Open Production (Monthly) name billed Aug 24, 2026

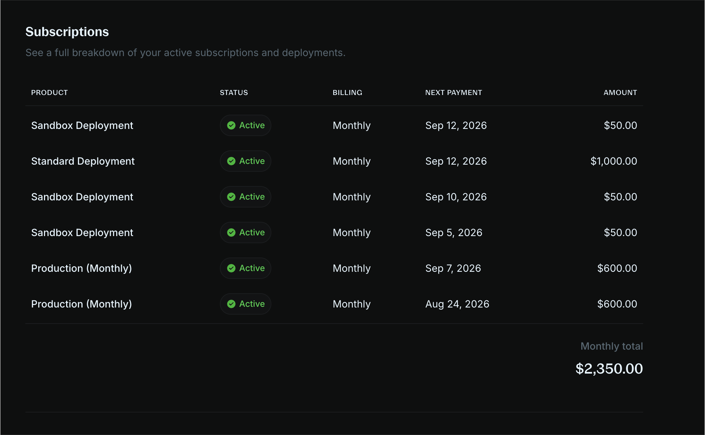tap(82, 304)
